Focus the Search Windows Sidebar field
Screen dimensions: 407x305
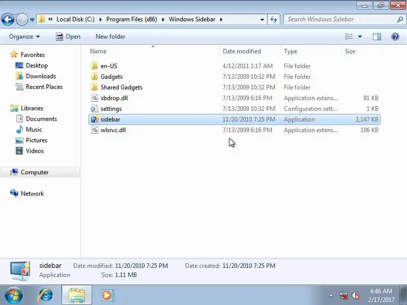(x=340, y=19)
